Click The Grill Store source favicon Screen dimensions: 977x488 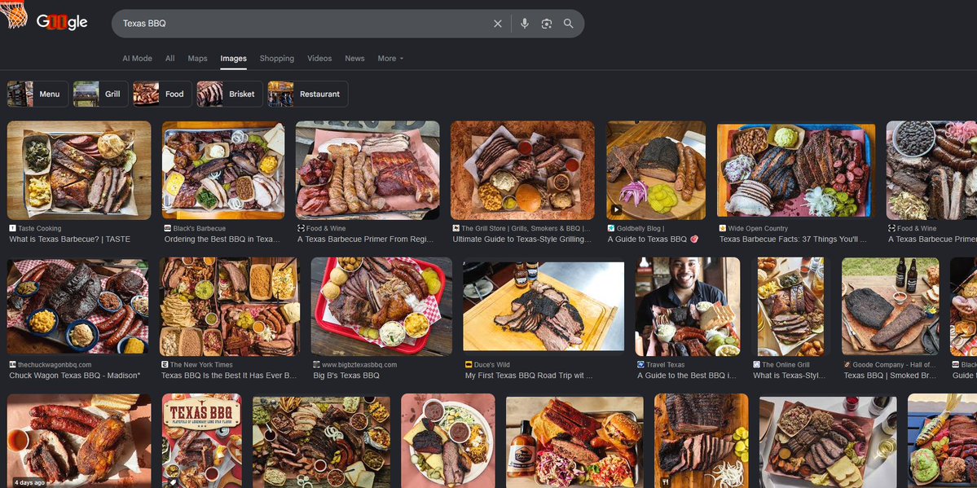(455, 229)
